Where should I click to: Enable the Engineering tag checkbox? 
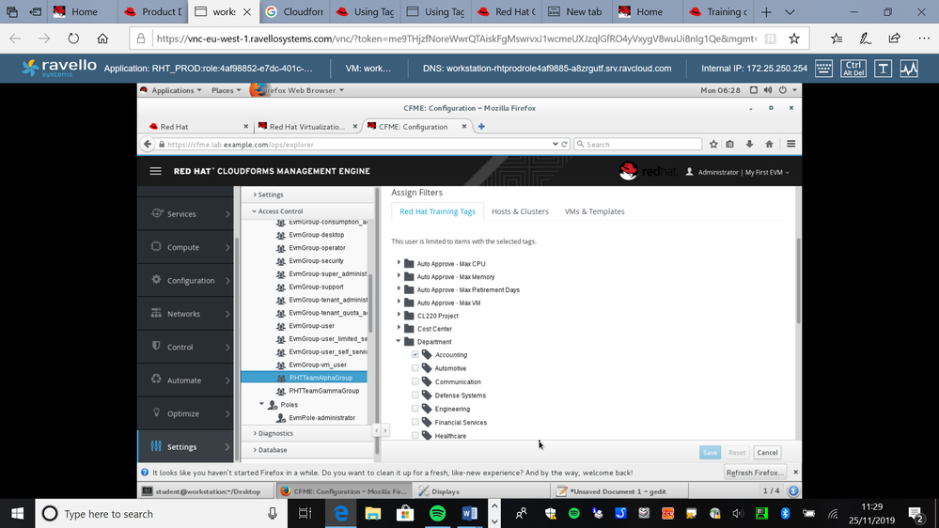[415, 409]
